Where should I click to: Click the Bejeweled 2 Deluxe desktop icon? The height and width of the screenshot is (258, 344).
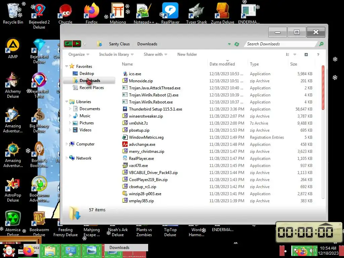point(39,16)
